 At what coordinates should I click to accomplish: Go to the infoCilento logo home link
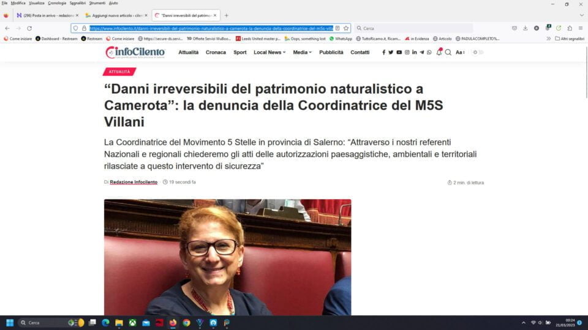(135, 53)
